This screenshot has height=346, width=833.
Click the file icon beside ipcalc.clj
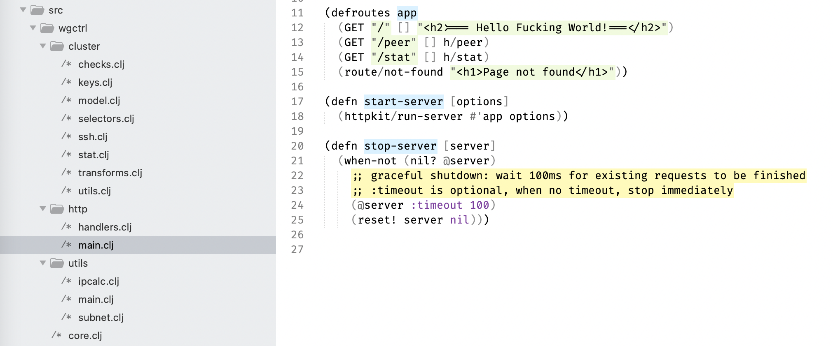[x=66, y=281]
